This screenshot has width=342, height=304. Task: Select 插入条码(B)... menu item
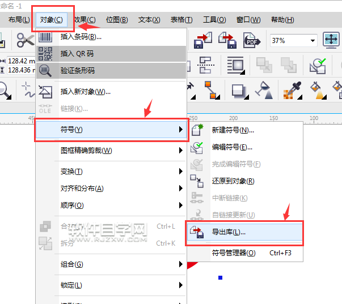coord(111,37)
